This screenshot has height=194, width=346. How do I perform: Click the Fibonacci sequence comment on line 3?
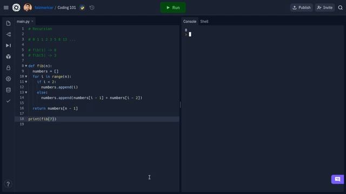pos(52,39)
